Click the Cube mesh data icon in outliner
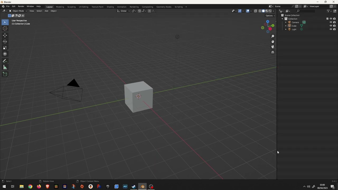 (x=301, y=26)
